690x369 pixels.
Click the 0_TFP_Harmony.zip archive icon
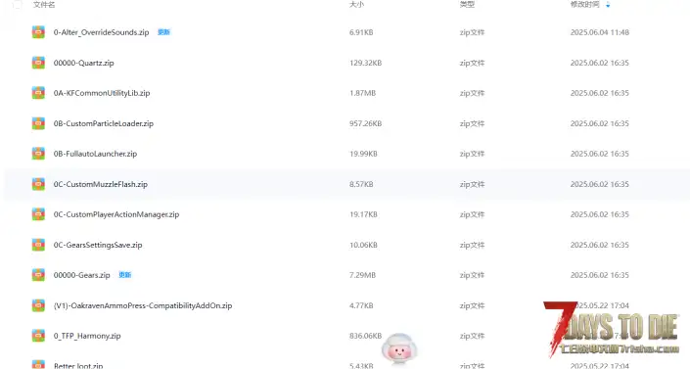coord(38,336)
